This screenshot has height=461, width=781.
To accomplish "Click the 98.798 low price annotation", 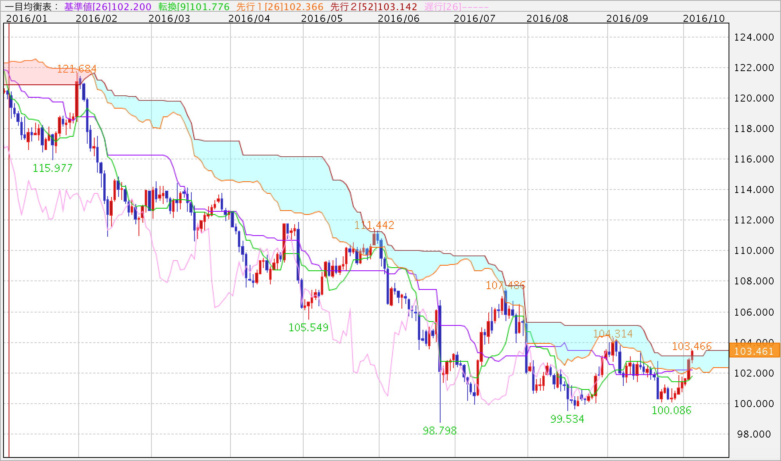I will [x=439, y=431].
